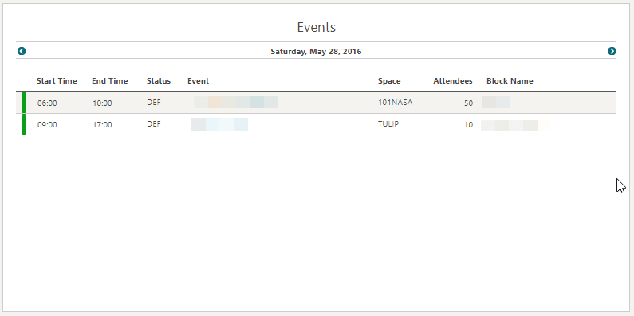Select the 09:00 start time cell
Screen dimensions: 634x316
click(x=47, y=125)
